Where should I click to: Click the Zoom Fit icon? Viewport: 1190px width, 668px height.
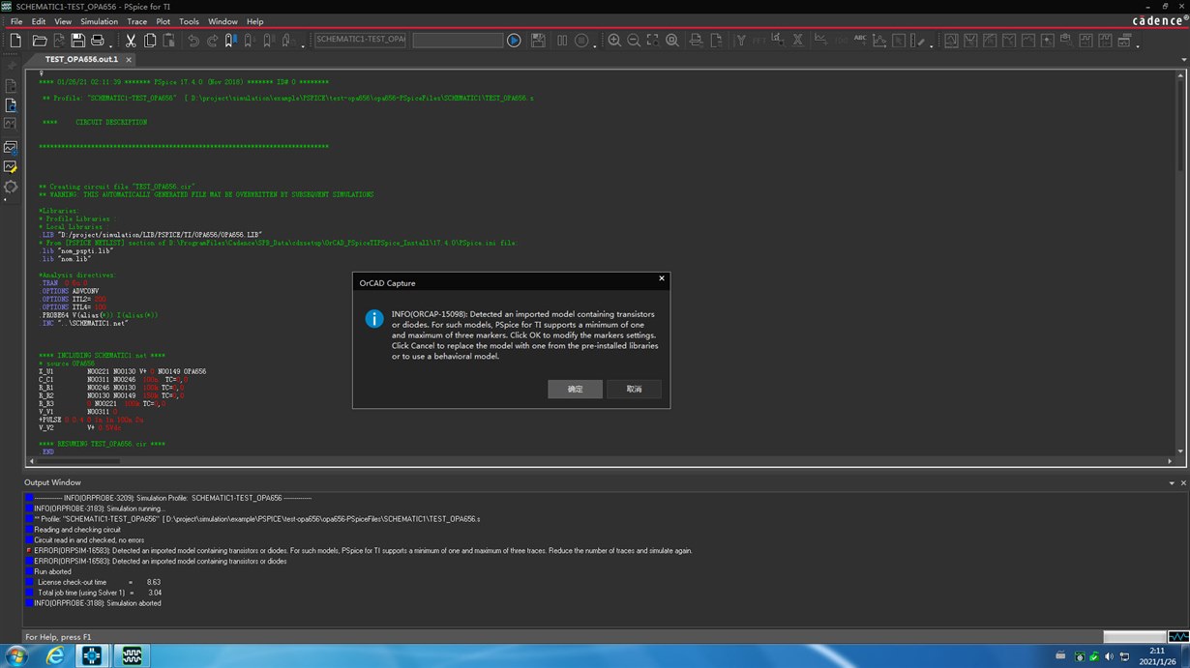coord(672,41)
